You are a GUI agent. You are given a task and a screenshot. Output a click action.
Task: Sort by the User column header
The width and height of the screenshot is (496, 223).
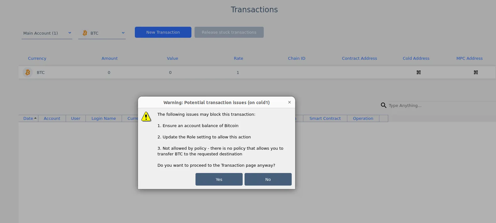click(x=76, y=118)
